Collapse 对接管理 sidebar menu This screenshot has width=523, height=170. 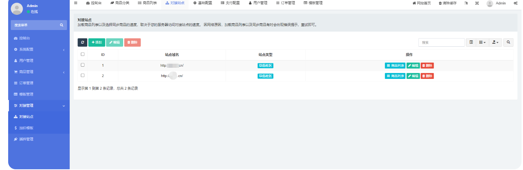pos(39,106)
